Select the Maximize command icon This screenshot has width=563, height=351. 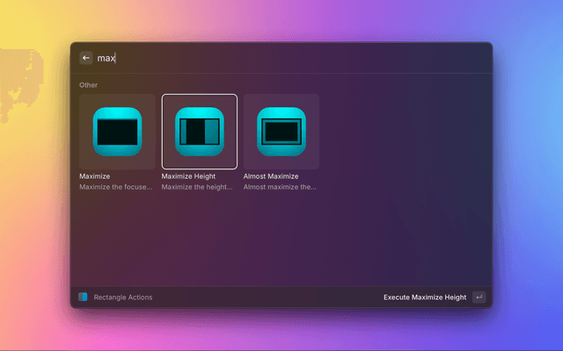pyautogui.click(x=117, y=132)
